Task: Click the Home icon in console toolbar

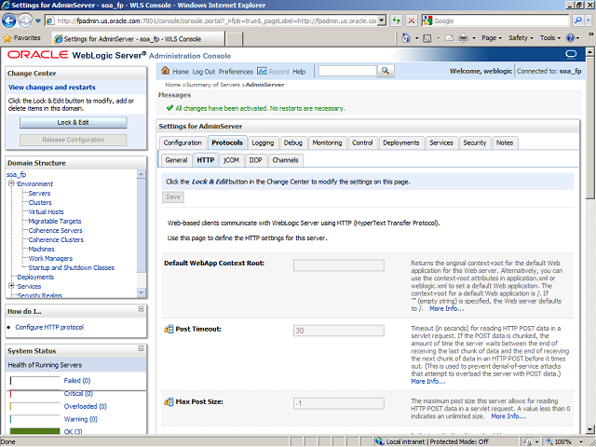Action: pos(165,72)
